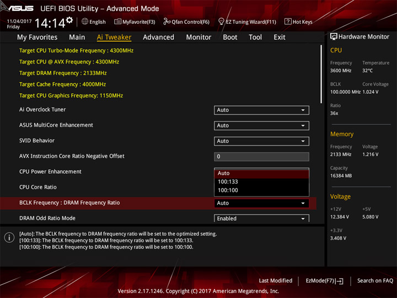Screen dimensions: 397x298
Task: Open BCLK Frequency DRAM Ratio dropdown
Action: coord(261,203)
